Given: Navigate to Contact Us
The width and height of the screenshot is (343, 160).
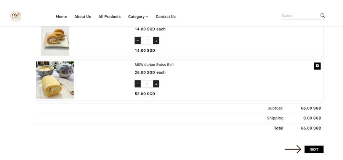Looking at the screenshot, I should point(166,17).
